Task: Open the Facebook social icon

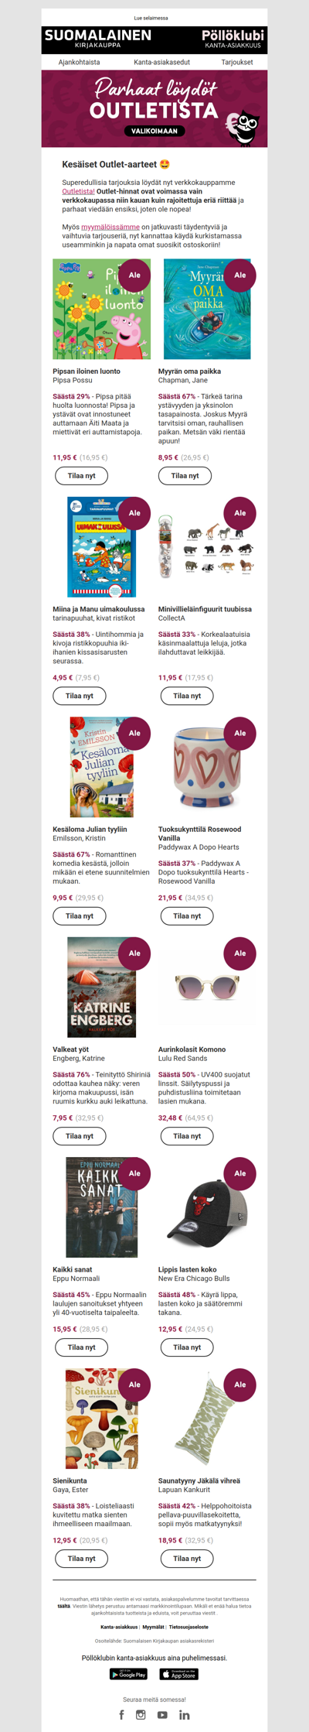Action: click(121, 1714)
